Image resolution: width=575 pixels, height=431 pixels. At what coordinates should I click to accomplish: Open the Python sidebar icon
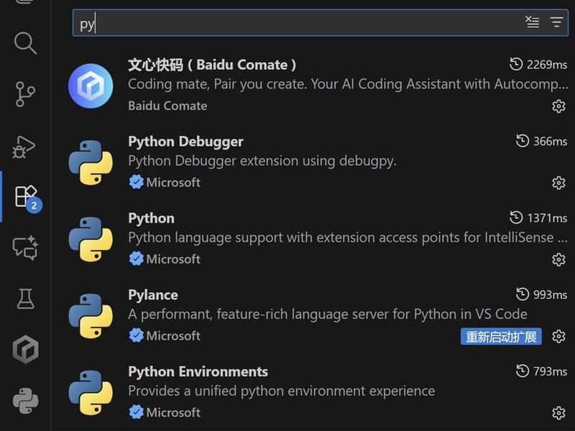(x=25, y=401)
